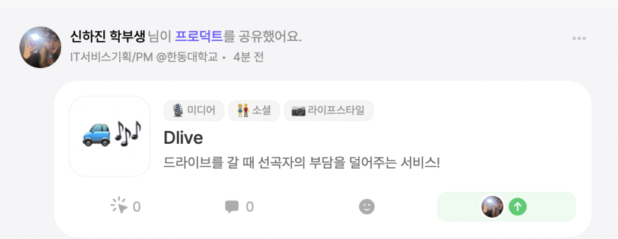The image size is (618, 239).
Task: Click the couple emoji in the 소셜 tag
Action: (x=243, y=111)
